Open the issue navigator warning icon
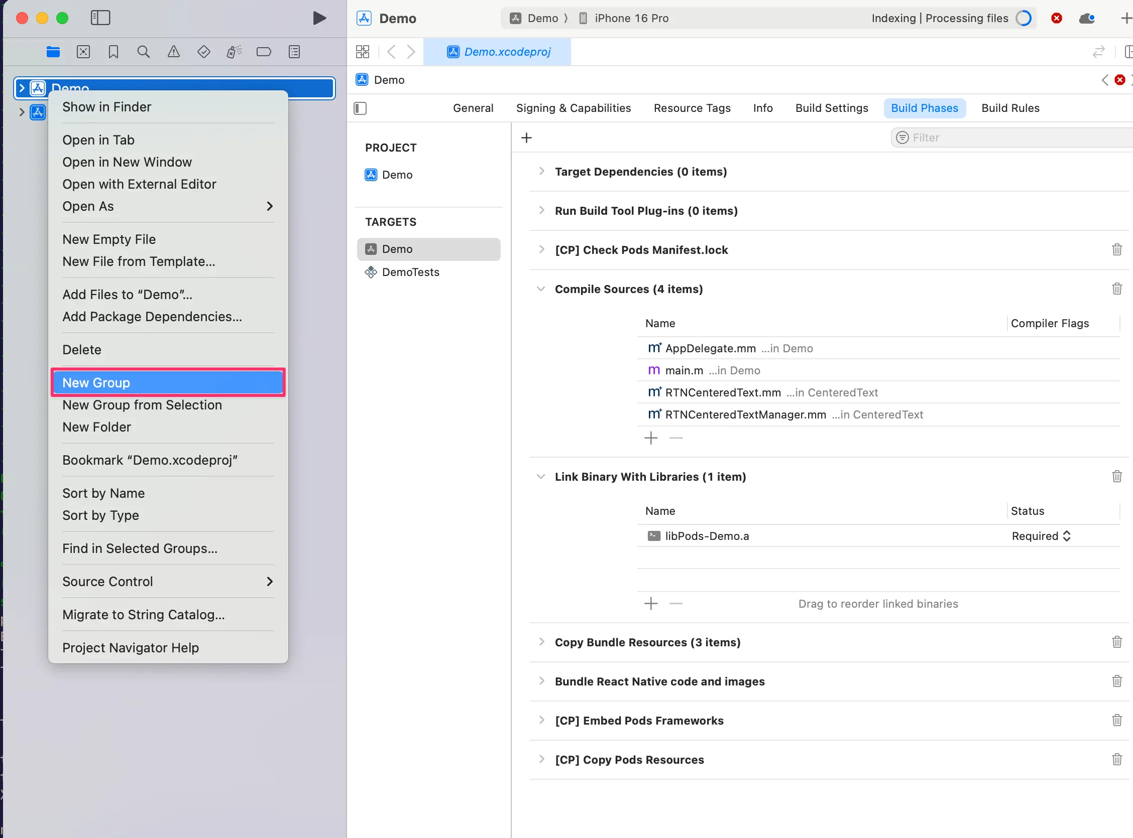The width and height of the screenshot is (1133, 838). point(174,52)
